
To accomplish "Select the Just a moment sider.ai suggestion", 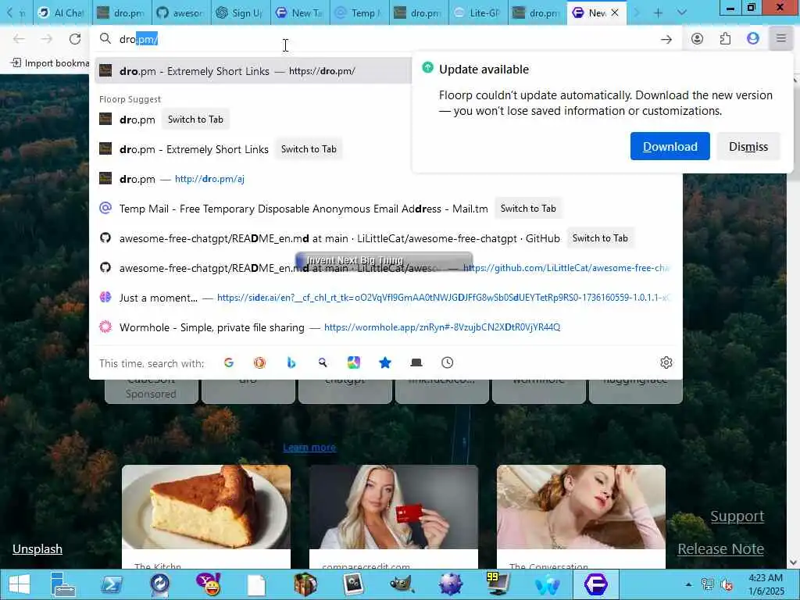I will 386,298.
